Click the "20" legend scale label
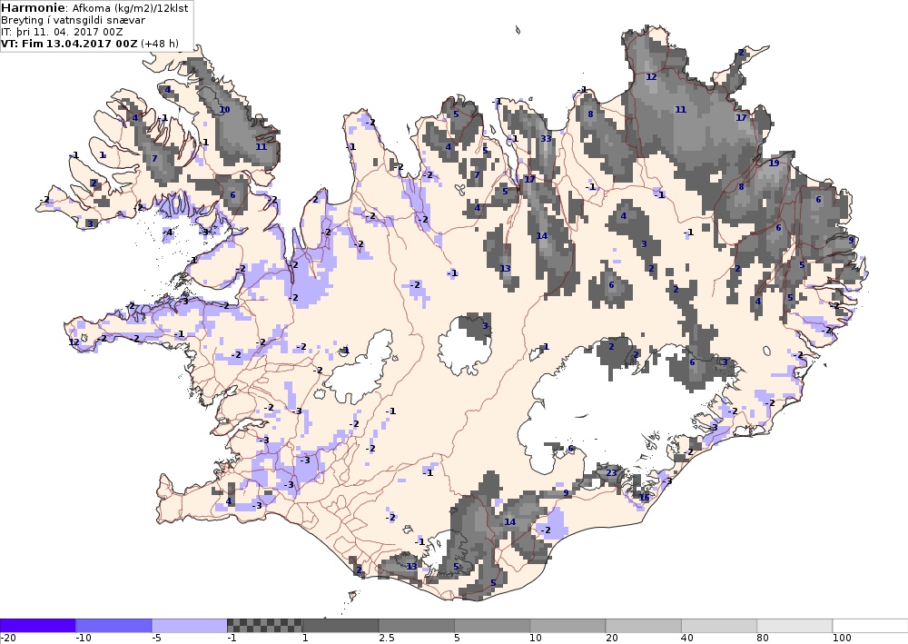The image size is (908, 644). [611, 639]
